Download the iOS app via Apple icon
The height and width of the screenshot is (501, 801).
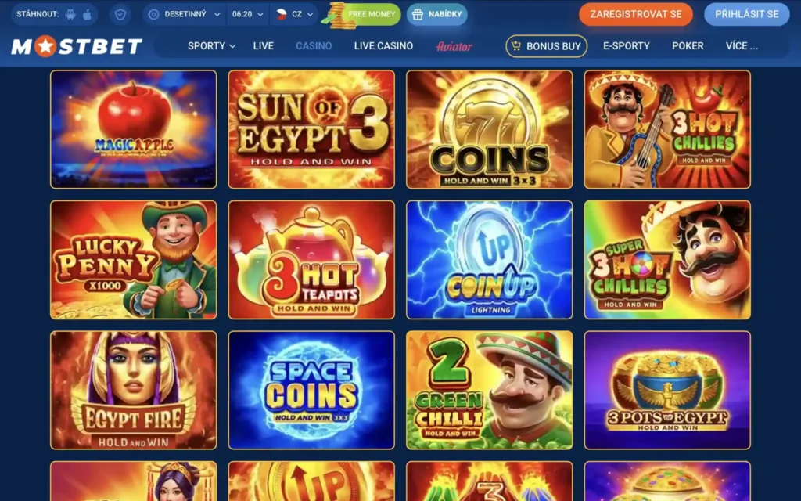[88, 14]
